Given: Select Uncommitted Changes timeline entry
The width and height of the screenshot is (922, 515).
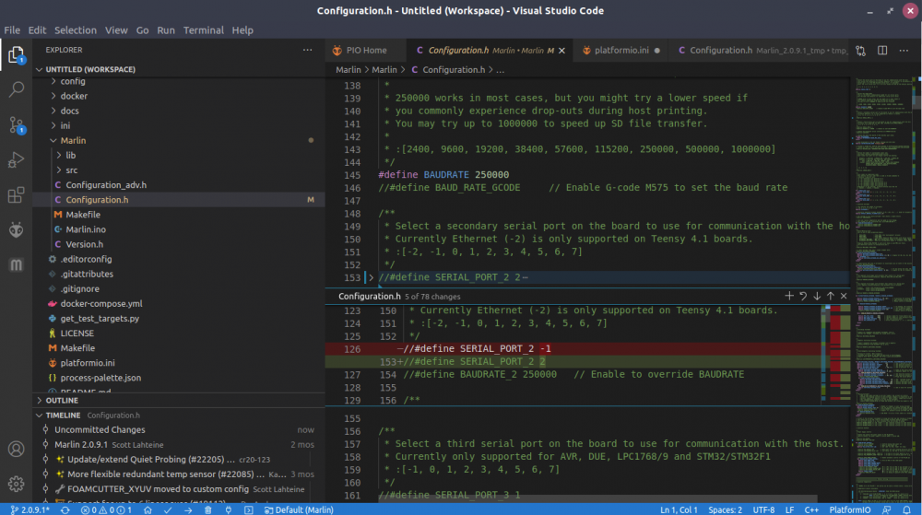Looking at the screenshot, I should click(x=179, y=429).
